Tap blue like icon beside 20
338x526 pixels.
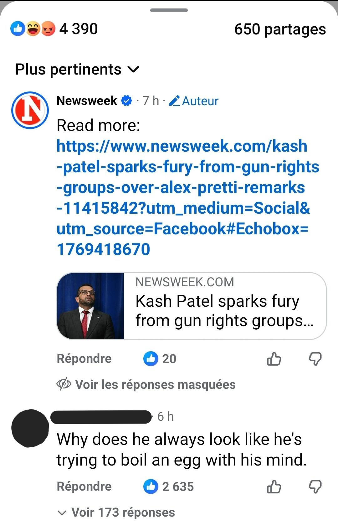[151, 359]
